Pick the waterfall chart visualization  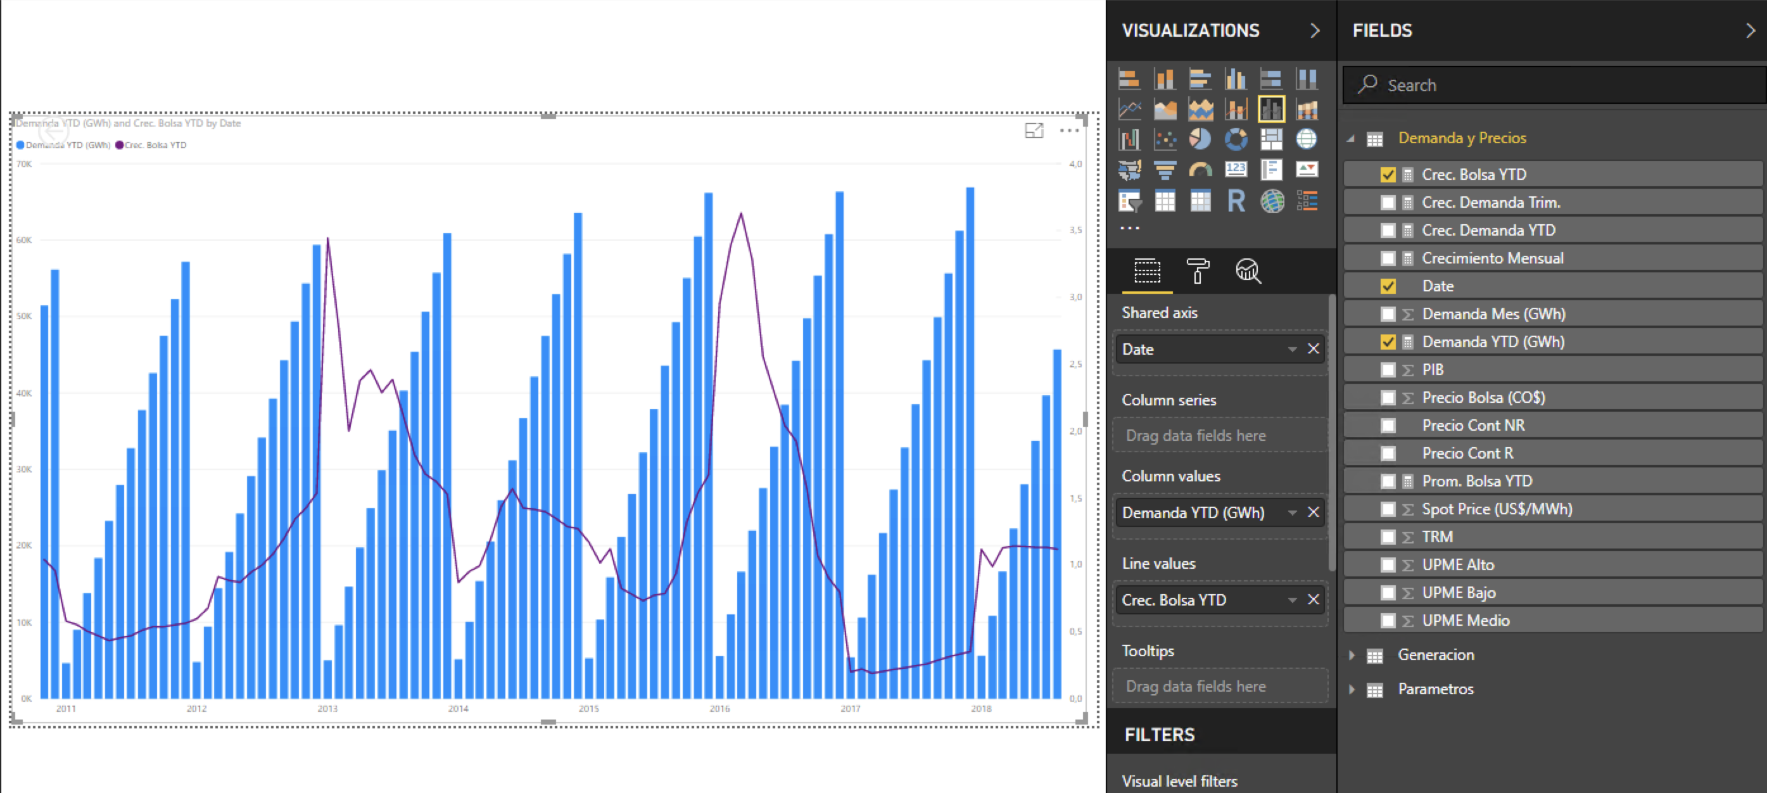point(1129,139)
